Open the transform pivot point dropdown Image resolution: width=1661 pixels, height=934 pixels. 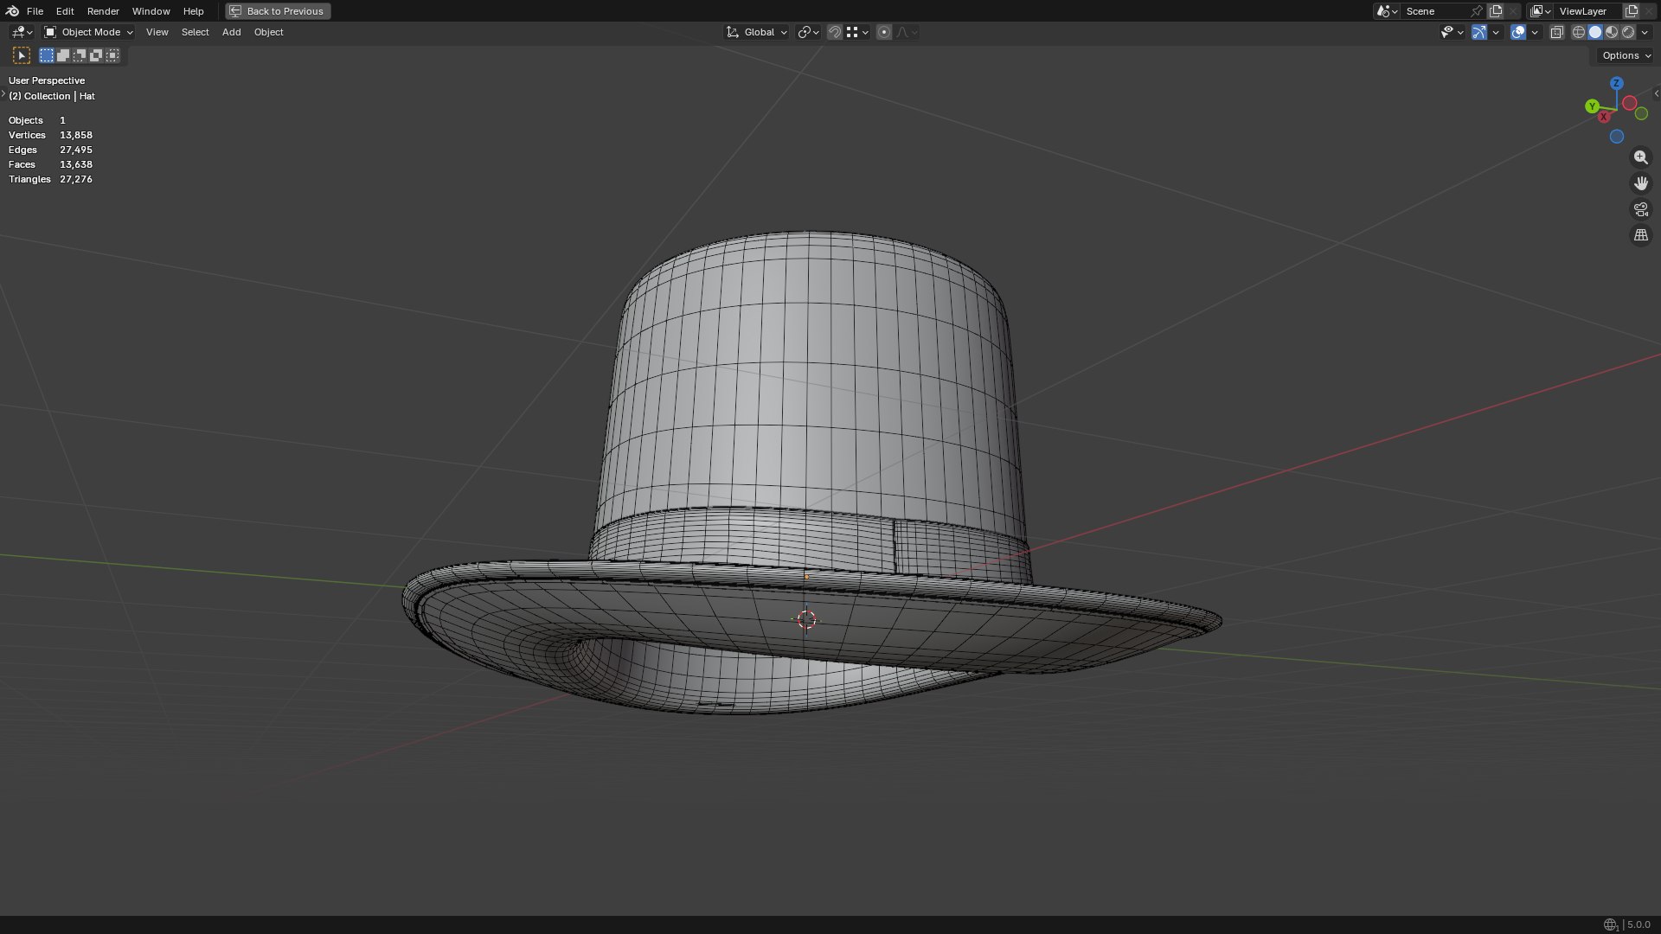[809, 32]
